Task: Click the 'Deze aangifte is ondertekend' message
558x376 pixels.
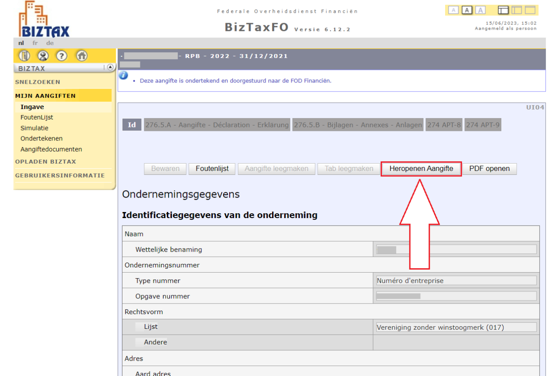Action: [x=235, y=81]
